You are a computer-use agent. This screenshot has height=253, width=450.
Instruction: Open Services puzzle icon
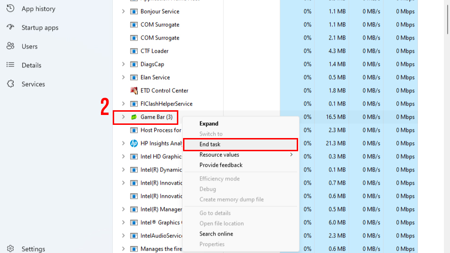click(10, 84)
